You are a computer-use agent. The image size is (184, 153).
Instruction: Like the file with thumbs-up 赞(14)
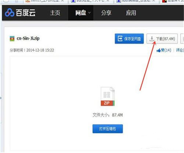point(164,50)
